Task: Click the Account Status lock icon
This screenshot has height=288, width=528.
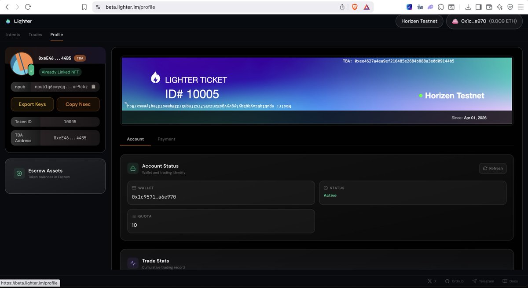Action: click(133, 169)
